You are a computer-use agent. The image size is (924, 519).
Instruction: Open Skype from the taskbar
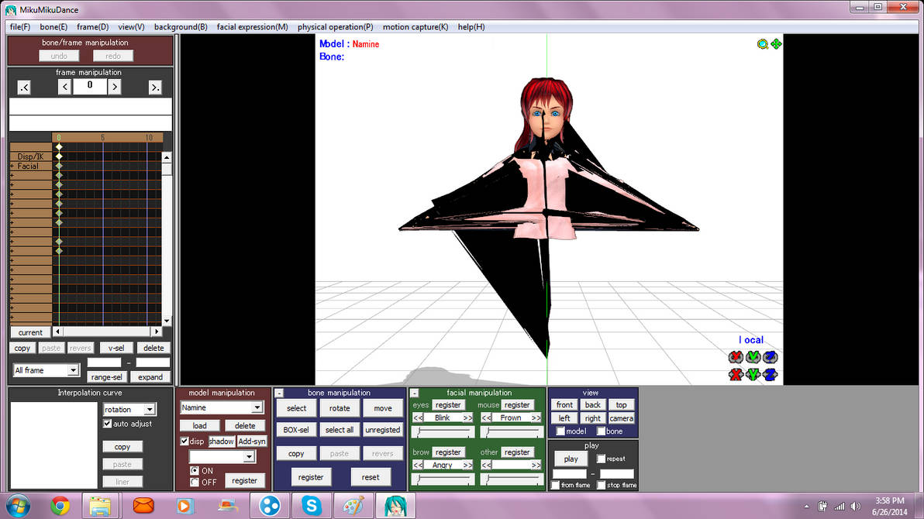312,506
